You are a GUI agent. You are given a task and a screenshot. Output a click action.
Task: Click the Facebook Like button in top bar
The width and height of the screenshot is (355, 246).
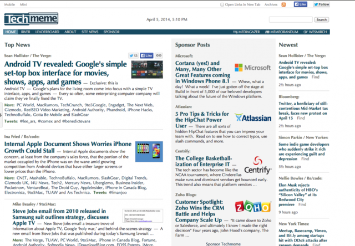(301, 4)
